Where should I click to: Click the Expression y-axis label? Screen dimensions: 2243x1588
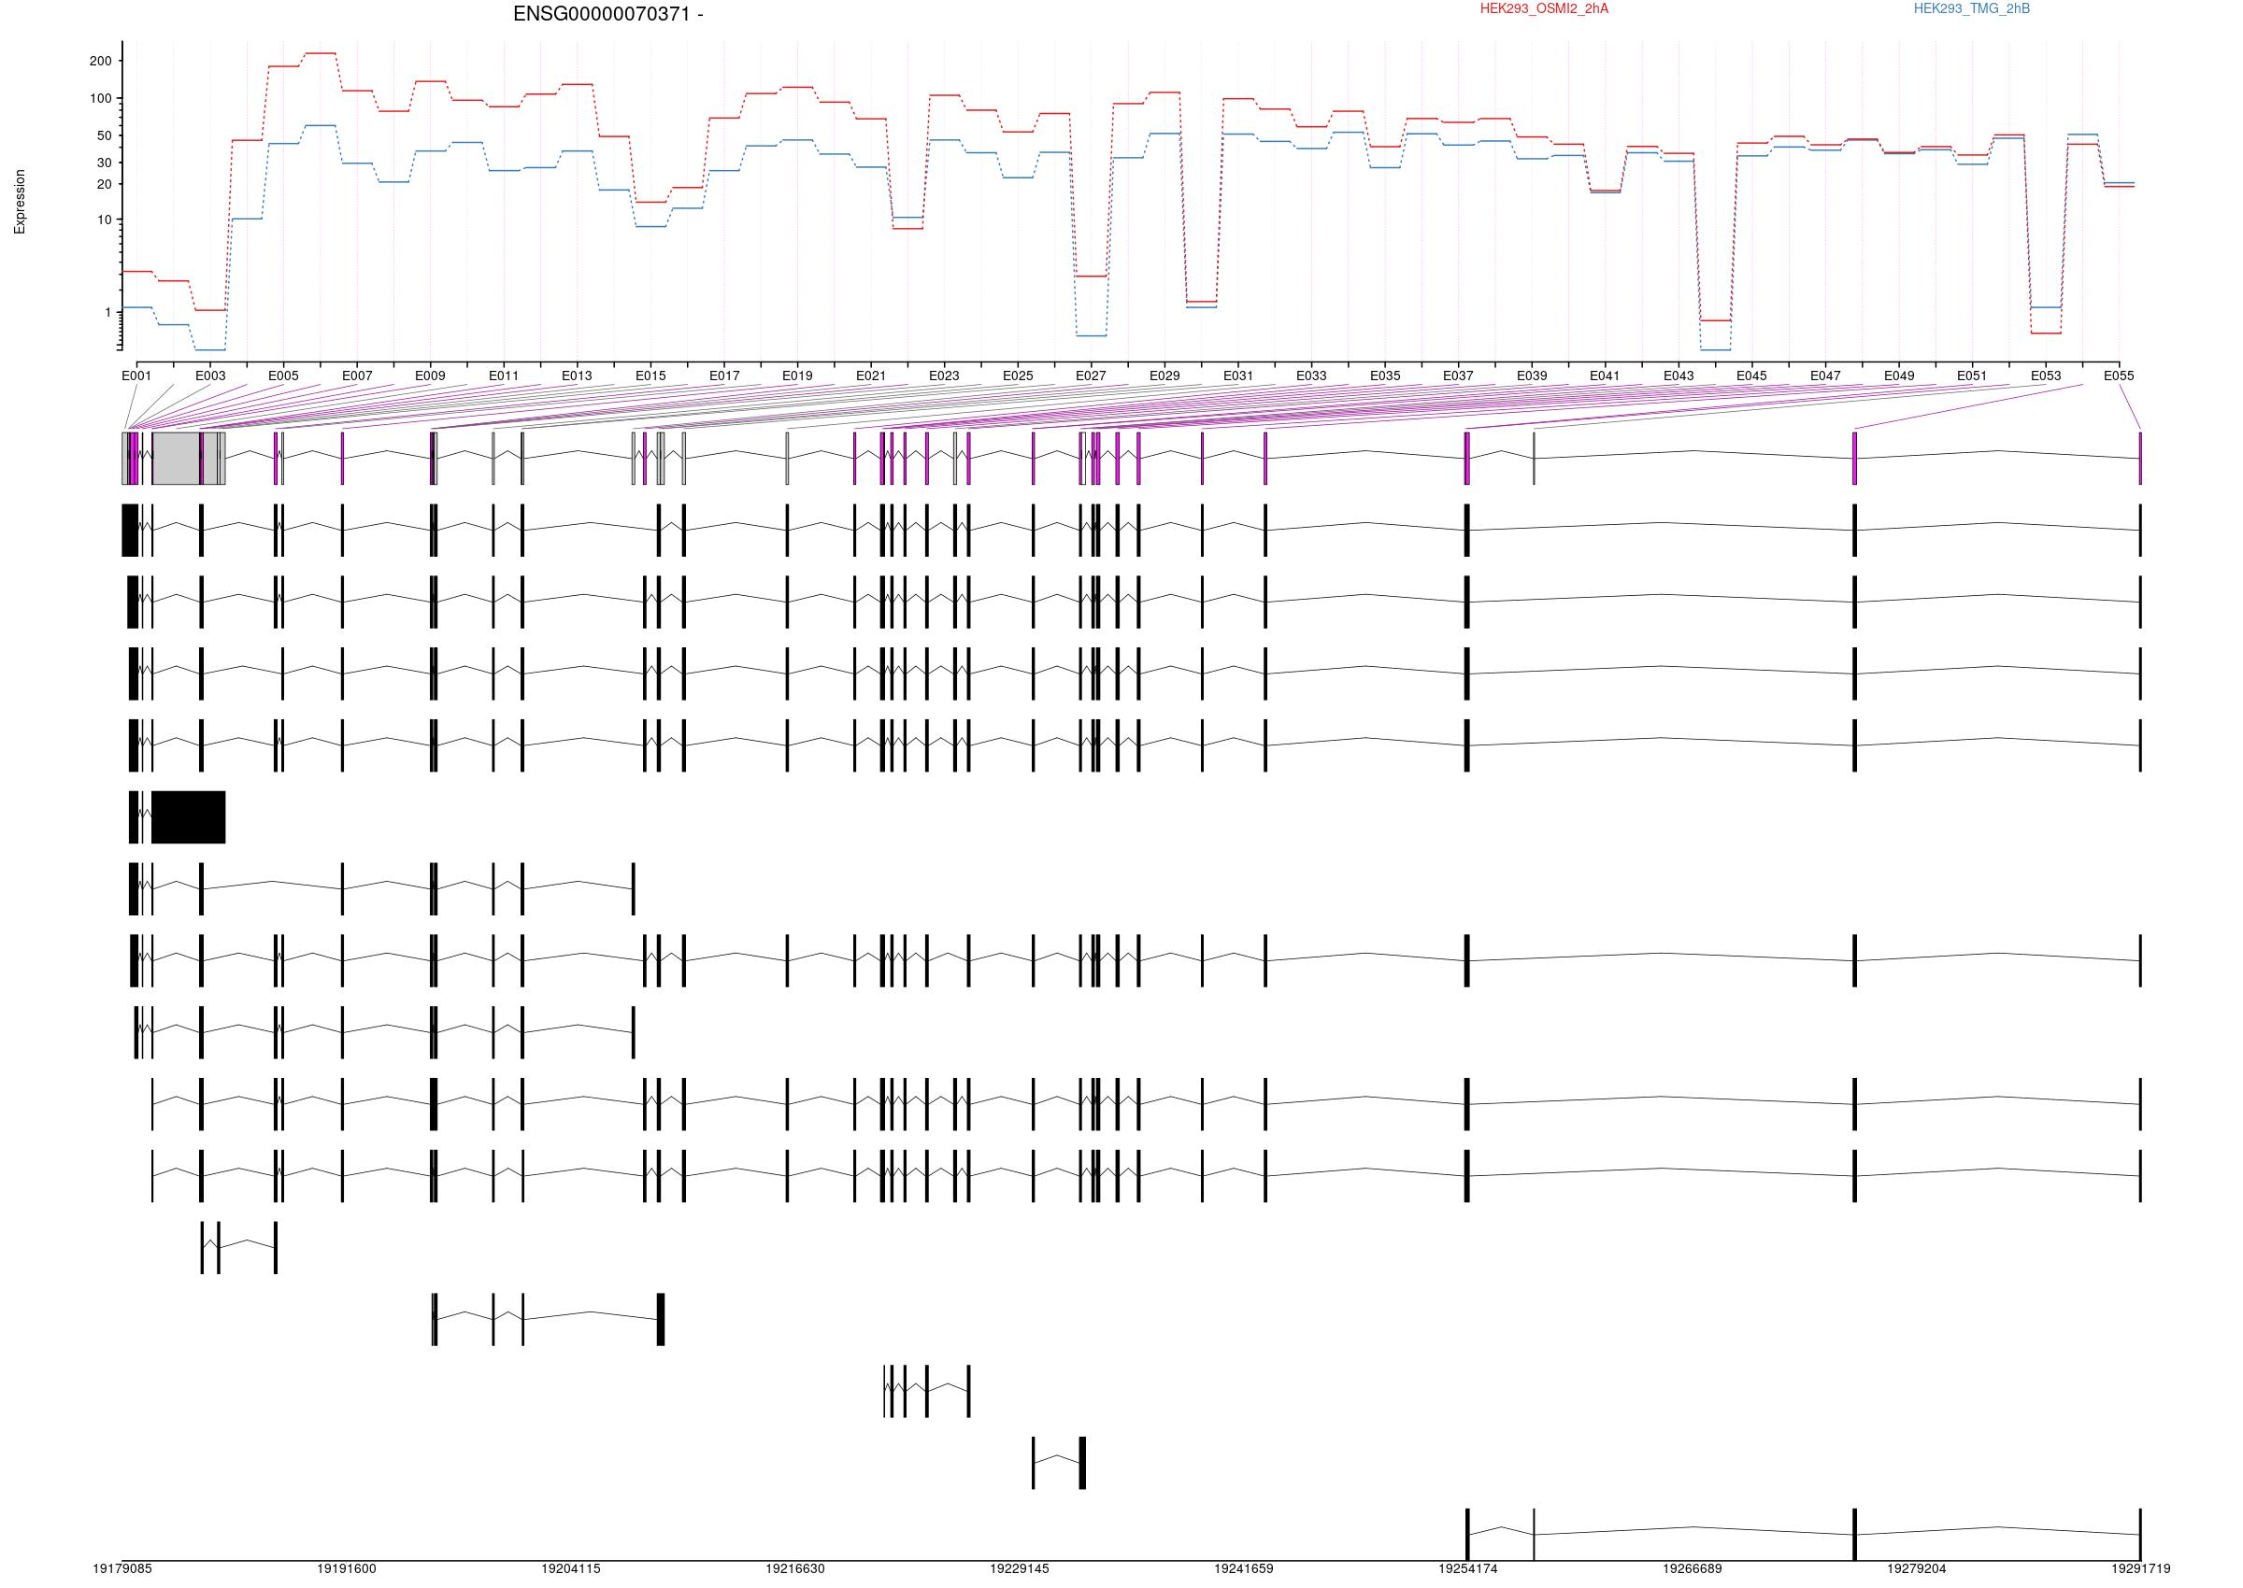pyautogui.click(x=20, y=202)
